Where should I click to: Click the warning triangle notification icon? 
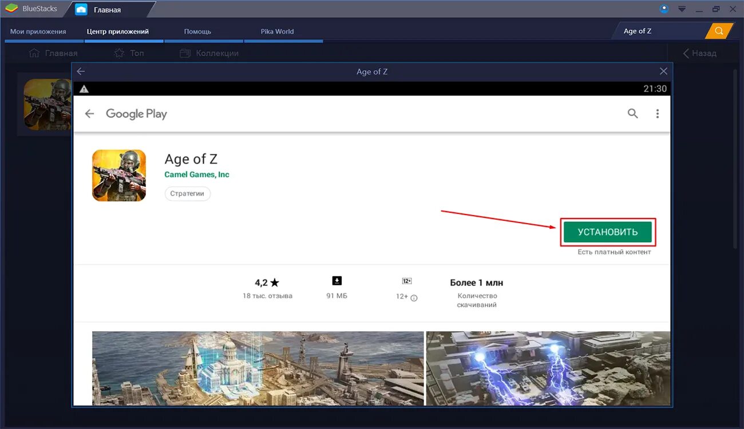pos(84,89)
